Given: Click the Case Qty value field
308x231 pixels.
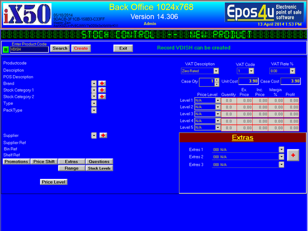Looking at the screenshot, I should (x=207, y=82).
